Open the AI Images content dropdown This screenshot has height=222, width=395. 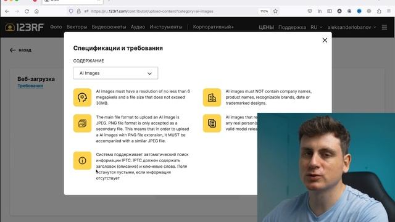[115, 73]
